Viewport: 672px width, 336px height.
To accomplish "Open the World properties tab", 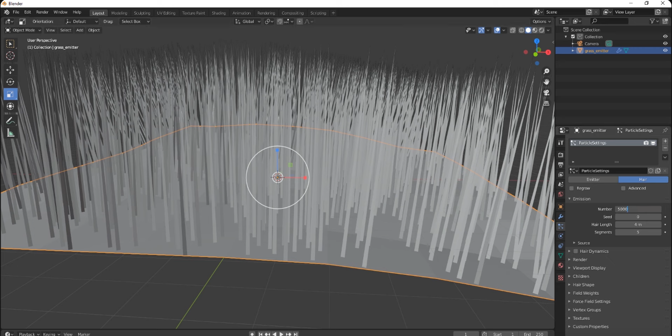I will tap(560, 195).
